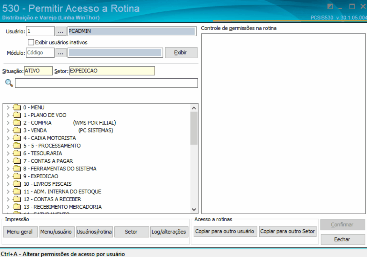Click the Setor print button
The width and height of the screenshot is (367, 257).
point(131,232)
